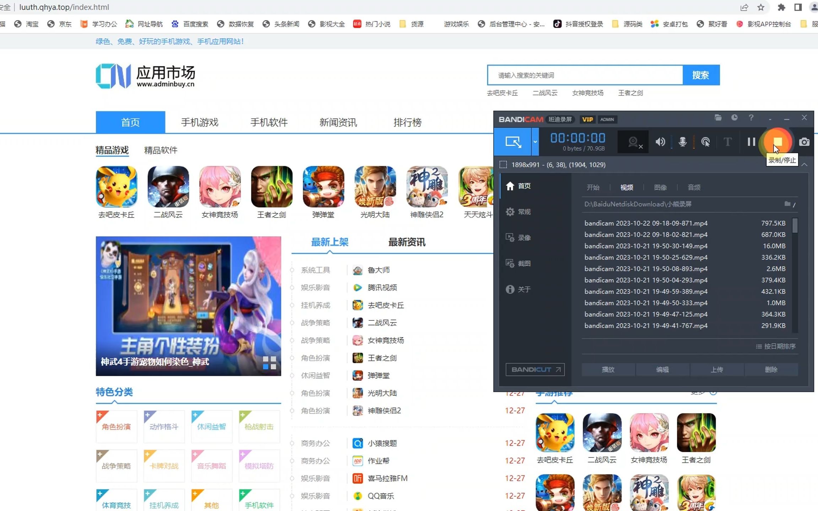Open 按日期排序 sort dropdown
Viewport: 818px width, 511px height.
(776, 346)
